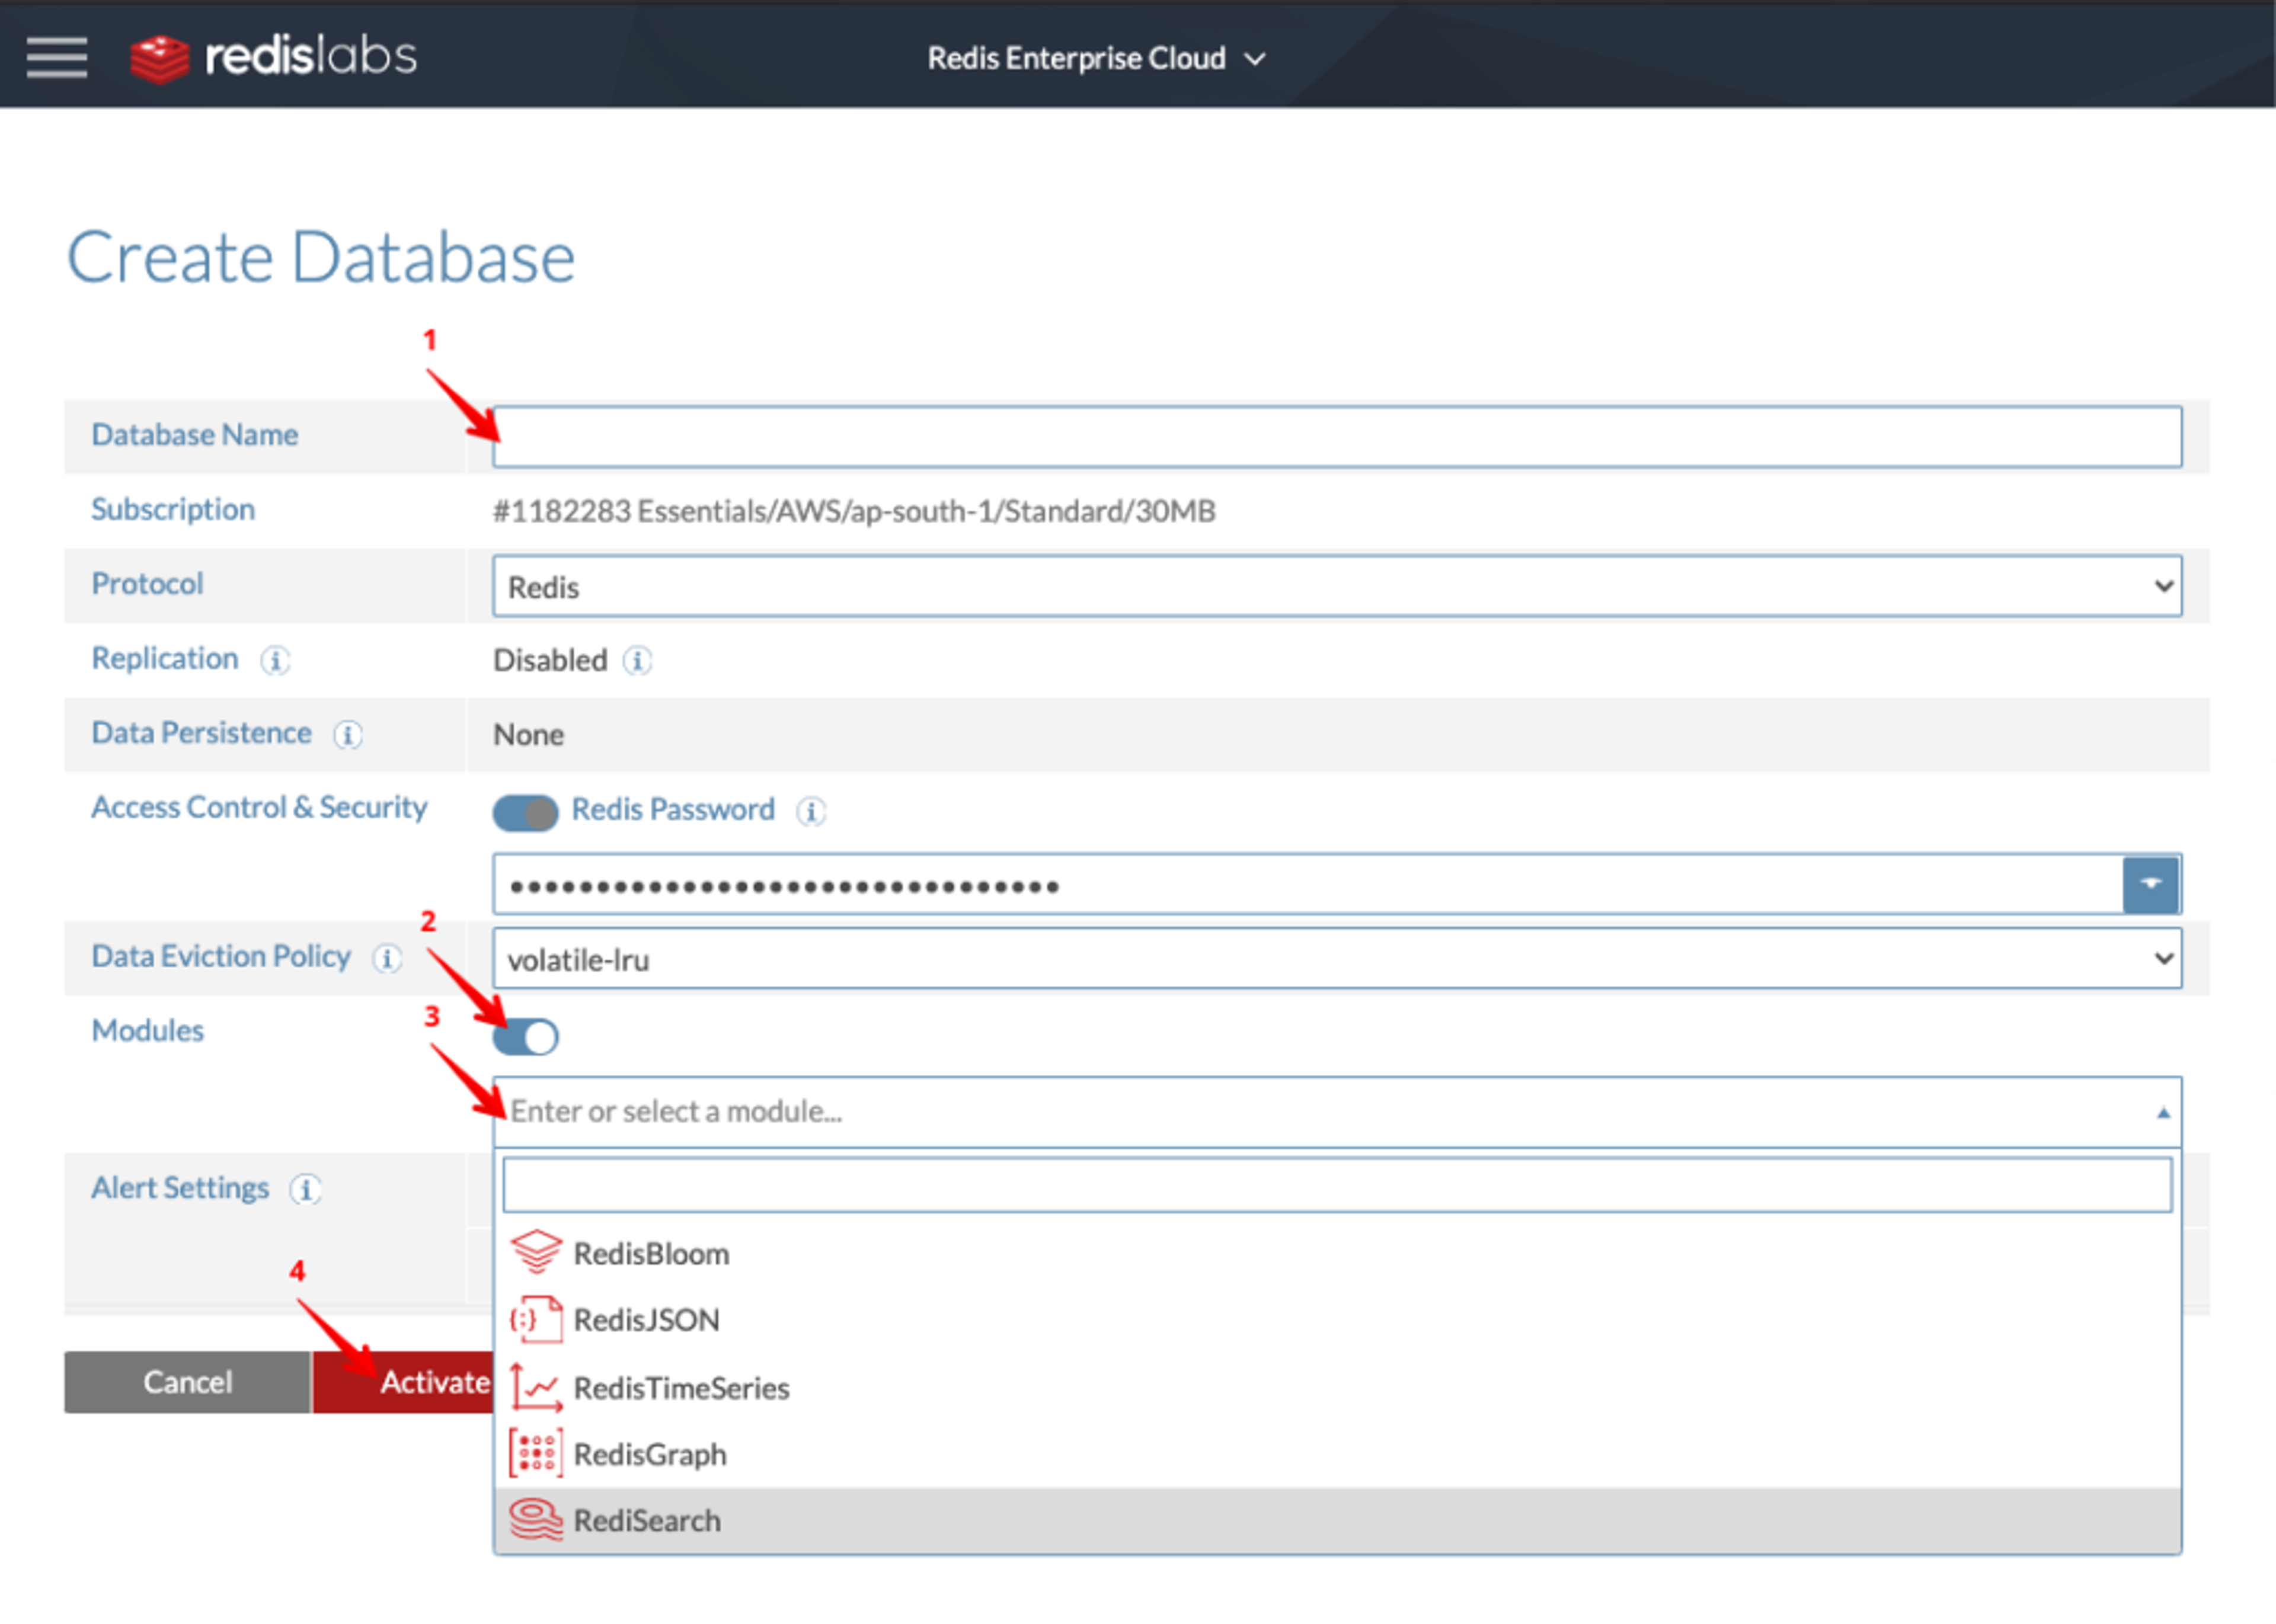This screenshot has width=2276, height=1624.
Task: Click the Data Persistence info icon
Action: (x=347, y=735)
